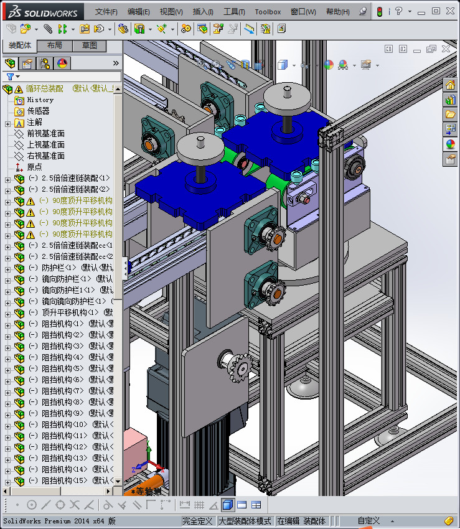Click the Insert Components toolbar icon

click(26, 29)
